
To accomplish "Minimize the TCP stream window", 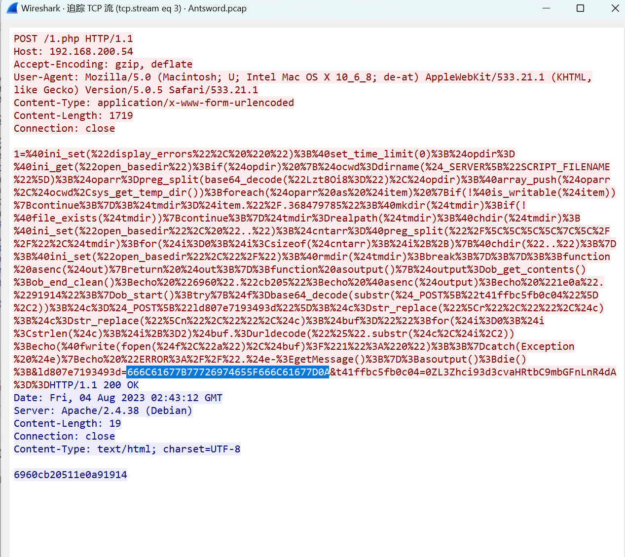I will tap(546, 8).
